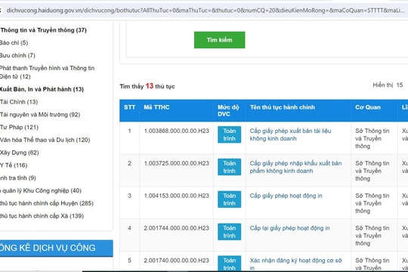Click the browser address bar URL
408x272 pixels.
tap(206, 11)
